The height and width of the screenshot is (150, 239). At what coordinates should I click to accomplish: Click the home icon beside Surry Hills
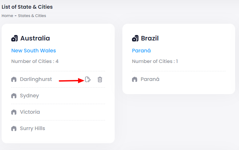[x=14, y=128]
